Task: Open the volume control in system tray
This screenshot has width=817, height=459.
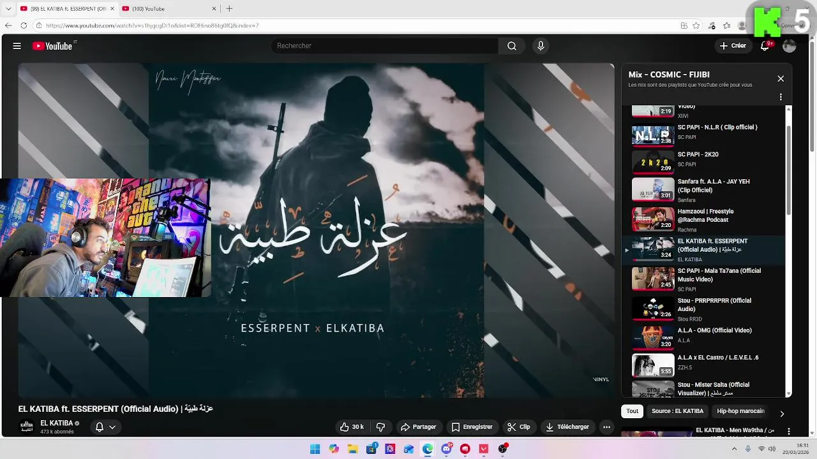Action: (772, 449)
